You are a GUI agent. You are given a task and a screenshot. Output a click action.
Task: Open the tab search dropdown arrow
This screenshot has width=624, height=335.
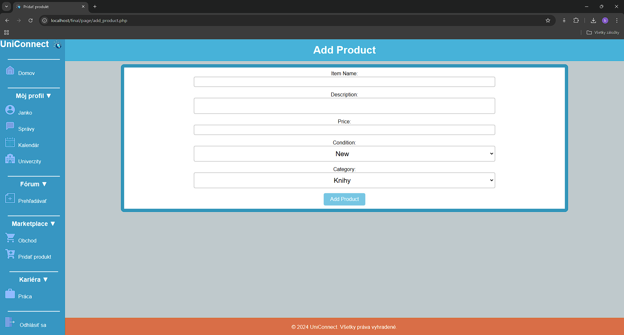click(6, 6)
